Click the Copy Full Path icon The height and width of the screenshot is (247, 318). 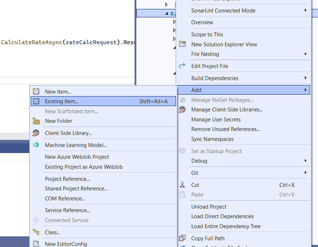[182, 238]
